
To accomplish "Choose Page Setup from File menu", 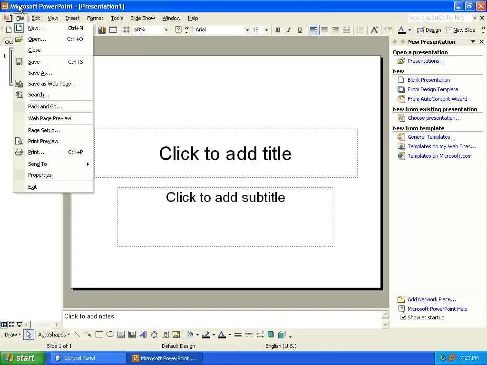I will click(53, 130).
